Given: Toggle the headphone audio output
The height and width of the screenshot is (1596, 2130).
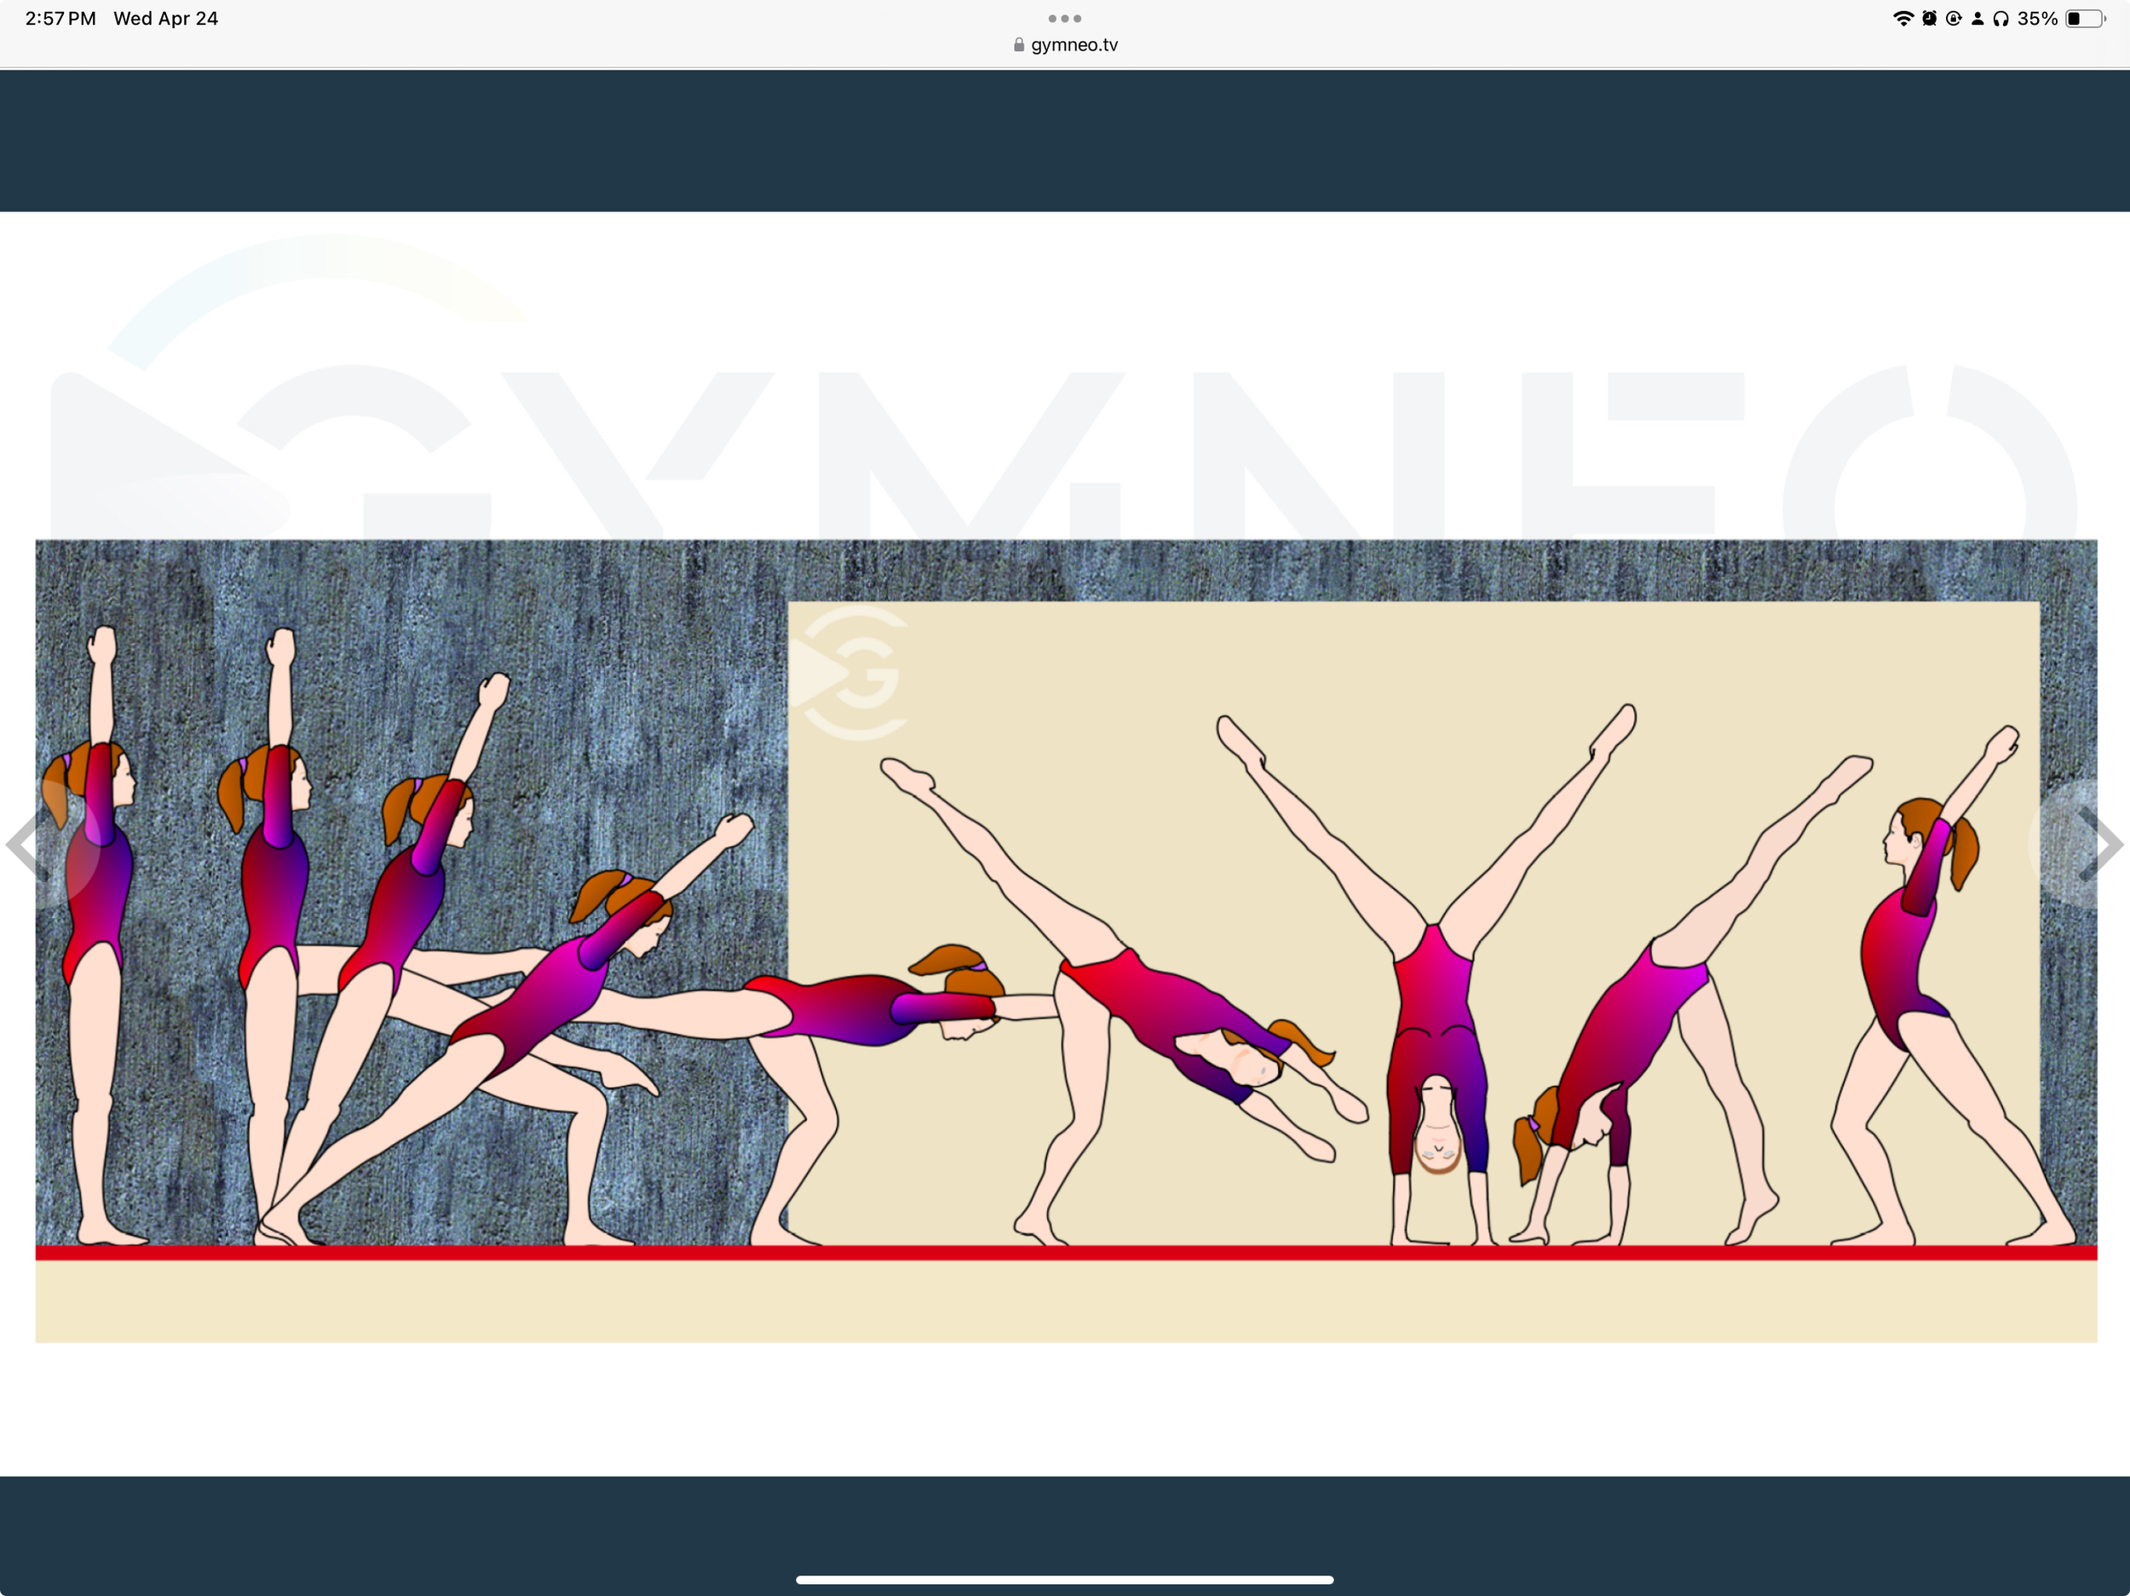Looking at the screenshot, I should tap(2003, 17).
